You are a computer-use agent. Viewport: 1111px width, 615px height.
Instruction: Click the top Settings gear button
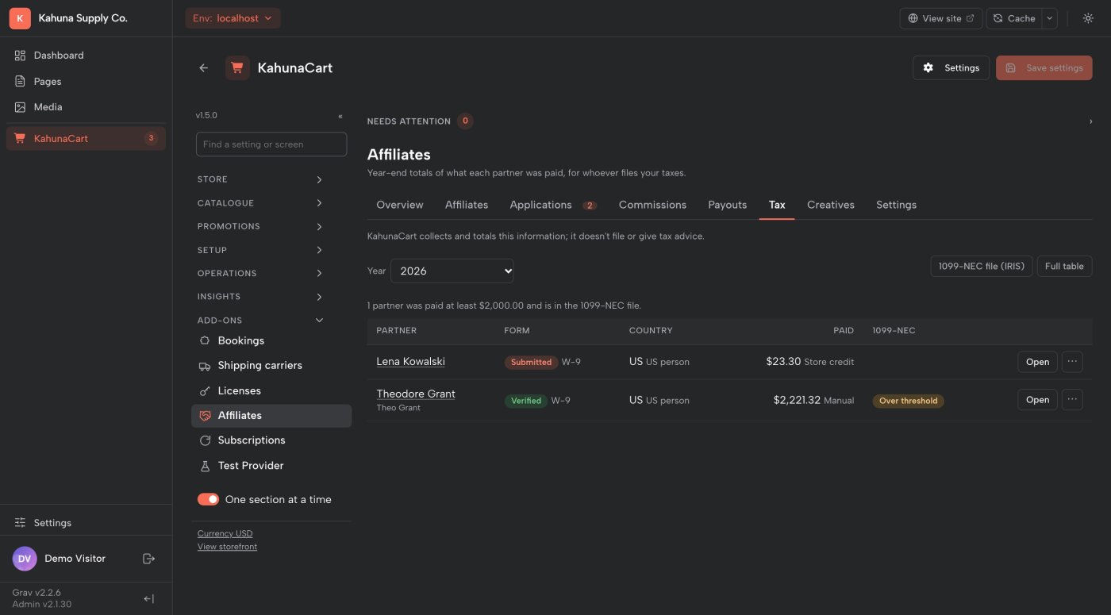951,68
